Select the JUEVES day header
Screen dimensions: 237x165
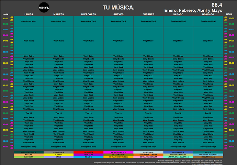[118, 14]
